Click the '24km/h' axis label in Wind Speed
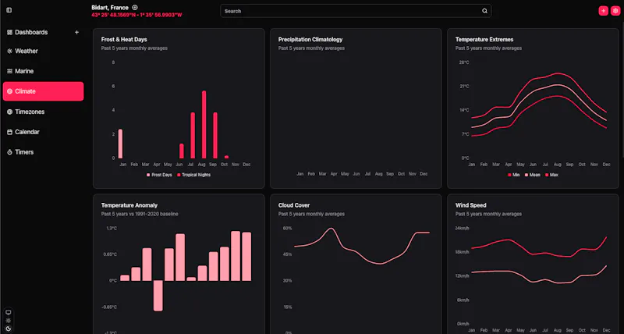 (x=462, y=229)
